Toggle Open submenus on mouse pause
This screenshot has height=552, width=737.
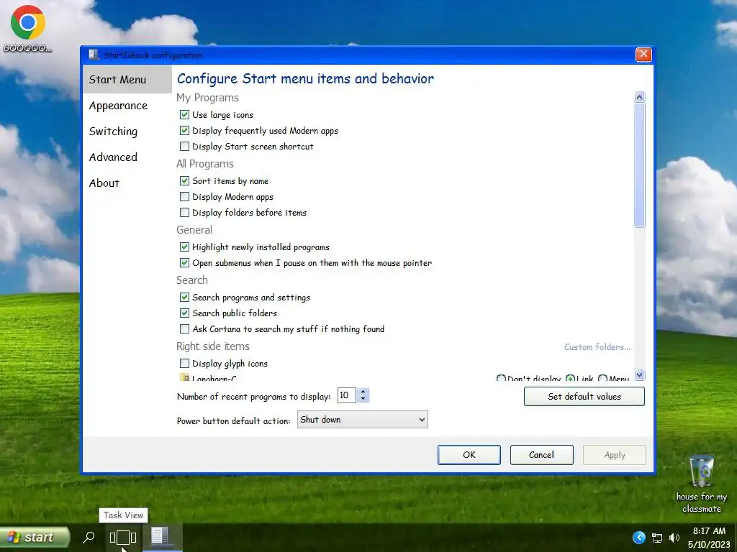pyautogui.click(x=185, y=263)
